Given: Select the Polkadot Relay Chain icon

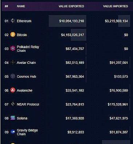Looking at the screenshot, I should click(x=13, y=48).
